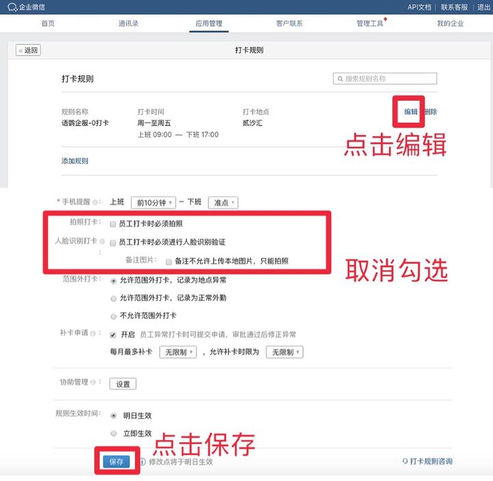Click the info icon next to 手机提醒
This screenshot has height=481, width=493.
(x=94, y=203)
